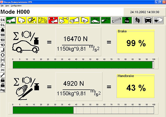Click the X+X sidebar icon
This screenshot has height=117, width=166.
pos(3,70)
